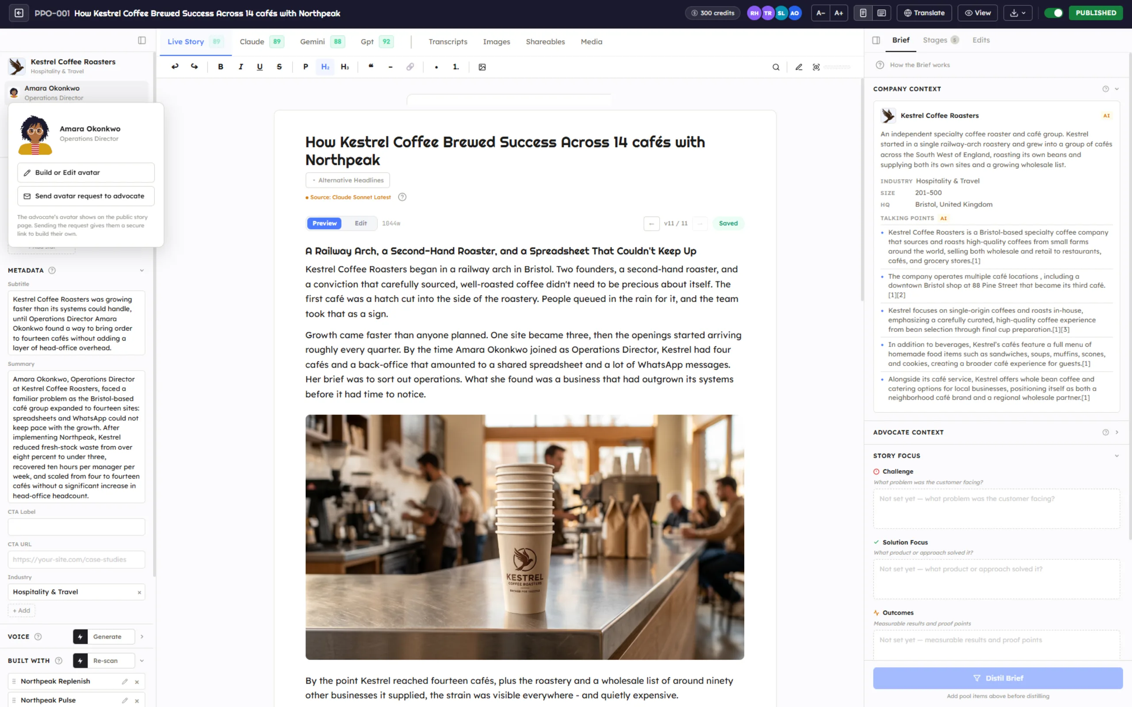Switch to text lines layout view

pos(881,13)
